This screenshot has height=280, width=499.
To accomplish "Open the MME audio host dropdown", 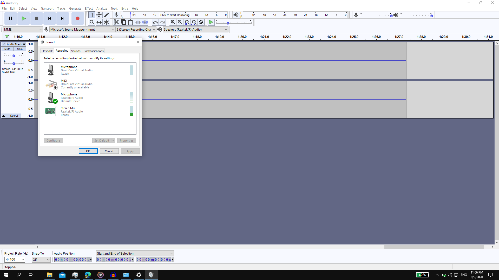I will point(23,30).
